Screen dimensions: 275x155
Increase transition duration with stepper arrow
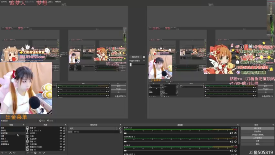[121, 131]
